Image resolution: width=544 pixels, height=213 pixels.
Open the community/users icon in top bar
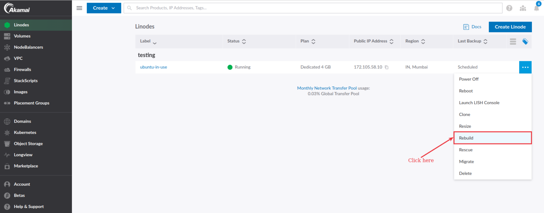(523, 8)
